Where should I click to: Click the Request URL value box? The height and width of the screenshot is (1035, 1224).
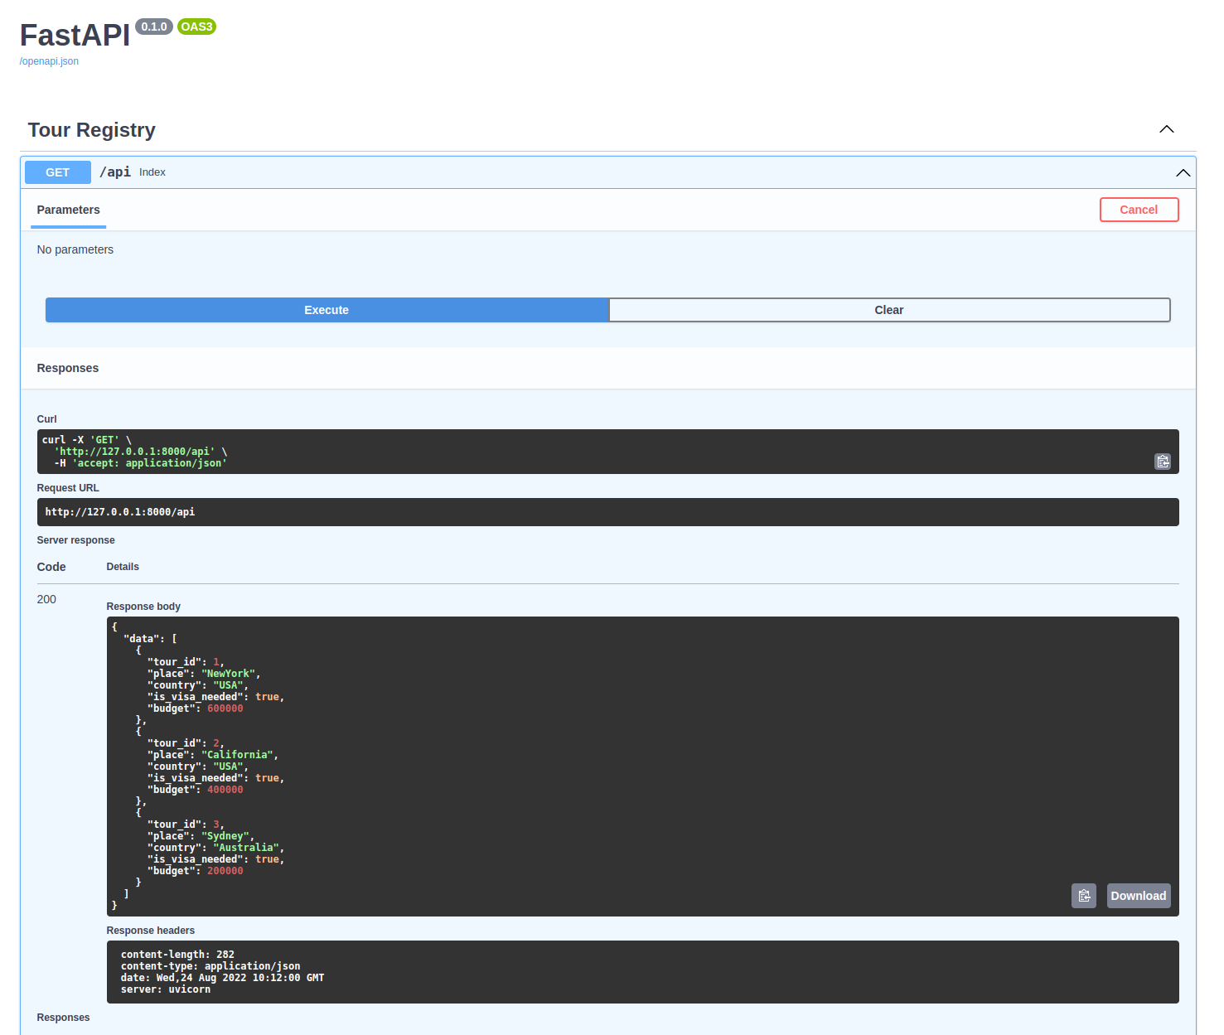click(x=608, y=512)
